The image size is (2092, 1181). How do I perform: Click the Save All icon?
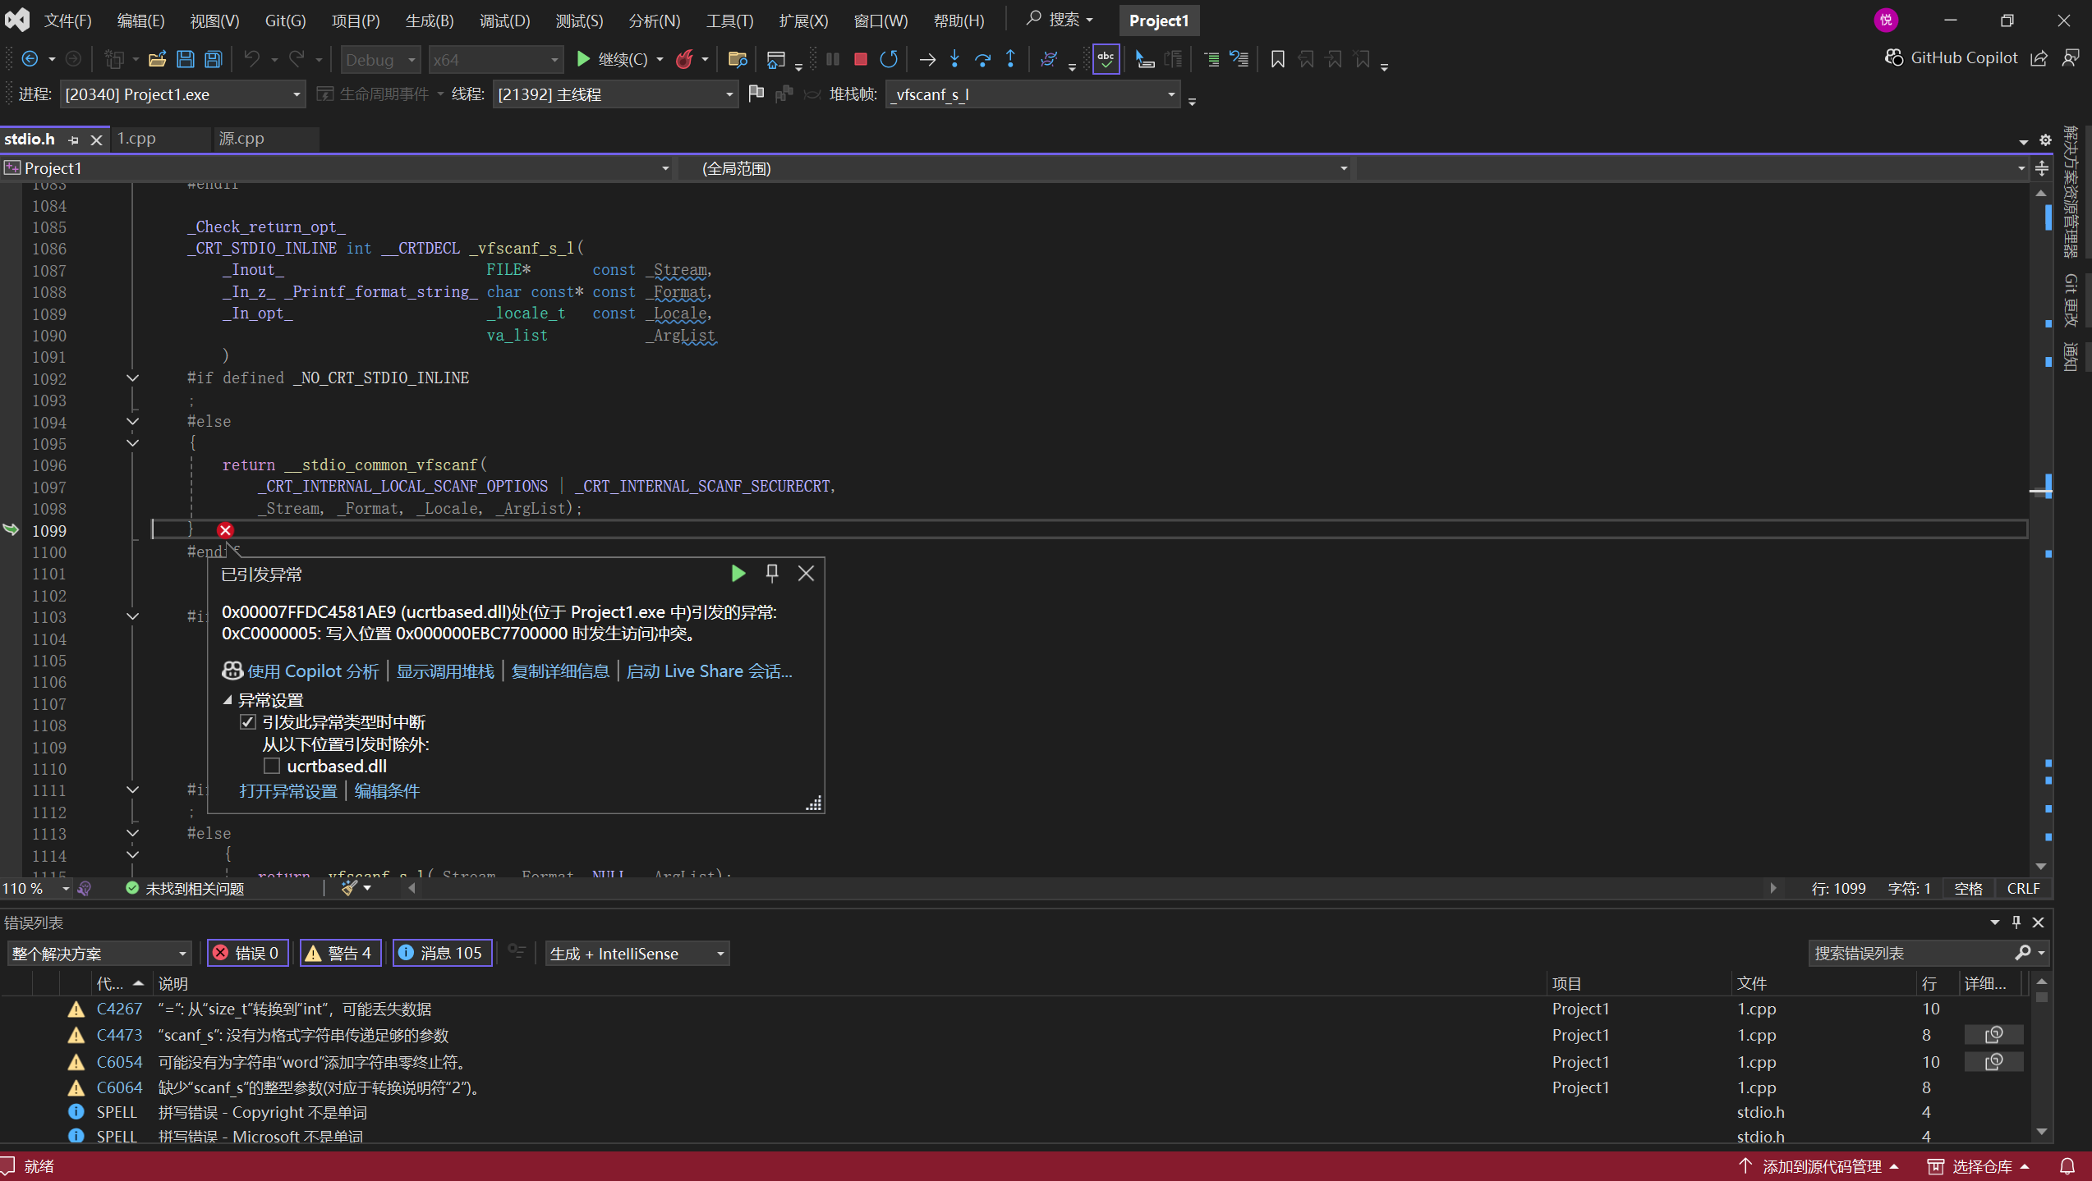214,59
